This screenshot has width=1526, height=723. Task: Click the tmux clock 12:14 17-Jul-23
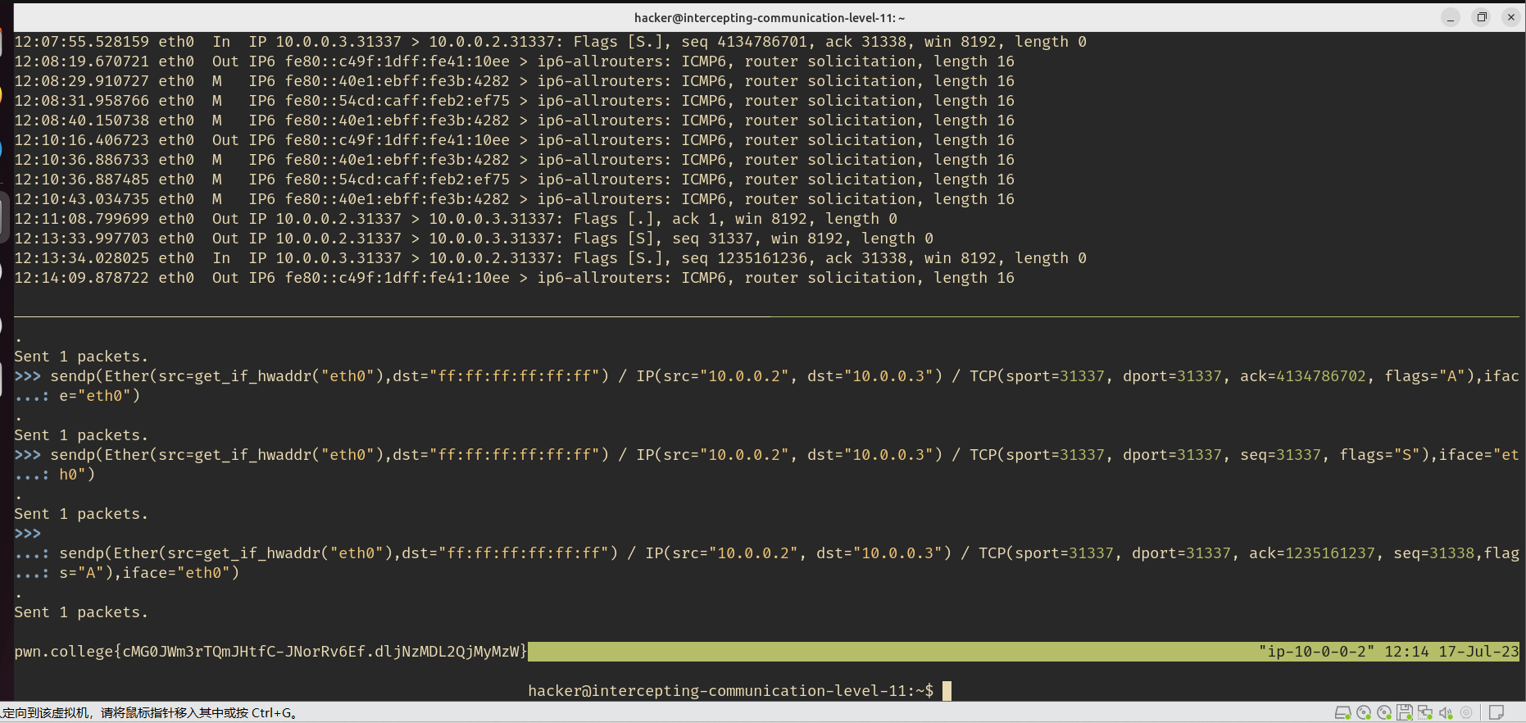click(x=1451, y=652)
